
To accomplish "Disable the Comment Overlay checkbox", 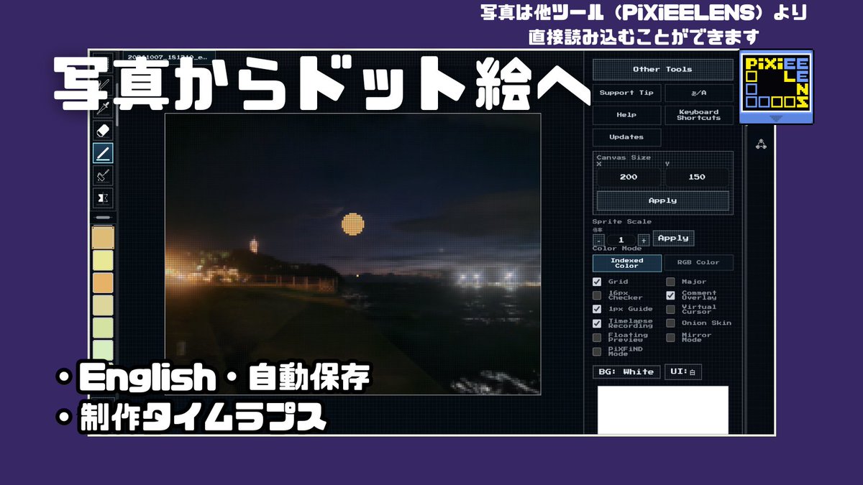I will pyautogui.click(x=670, y=295).
